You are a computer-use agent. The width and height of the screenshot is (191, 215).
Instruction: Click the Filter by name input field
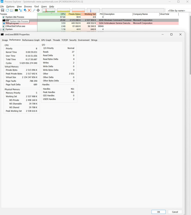(x=179, y=10)
